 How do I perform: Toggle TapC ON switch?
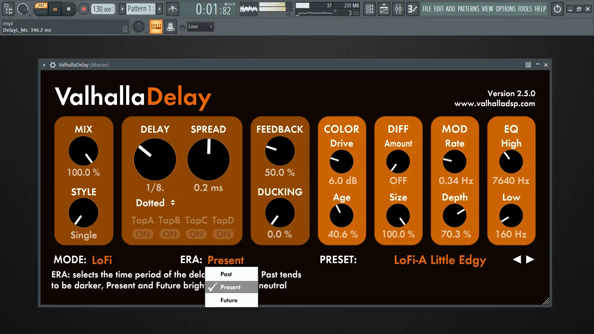tap(197, 234)
